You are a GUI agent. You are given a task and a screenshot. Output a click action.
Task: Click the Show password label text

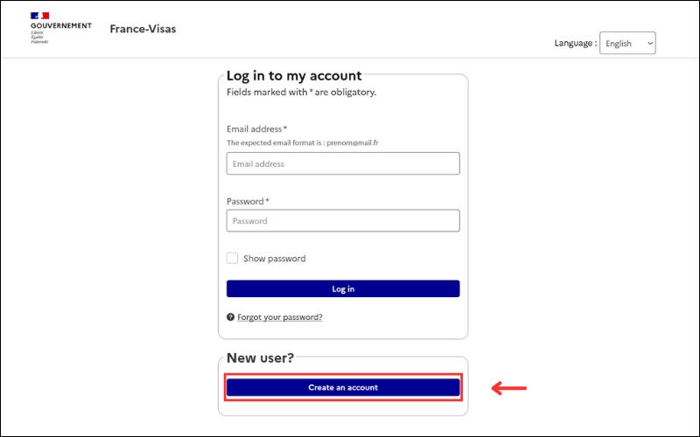275,259
